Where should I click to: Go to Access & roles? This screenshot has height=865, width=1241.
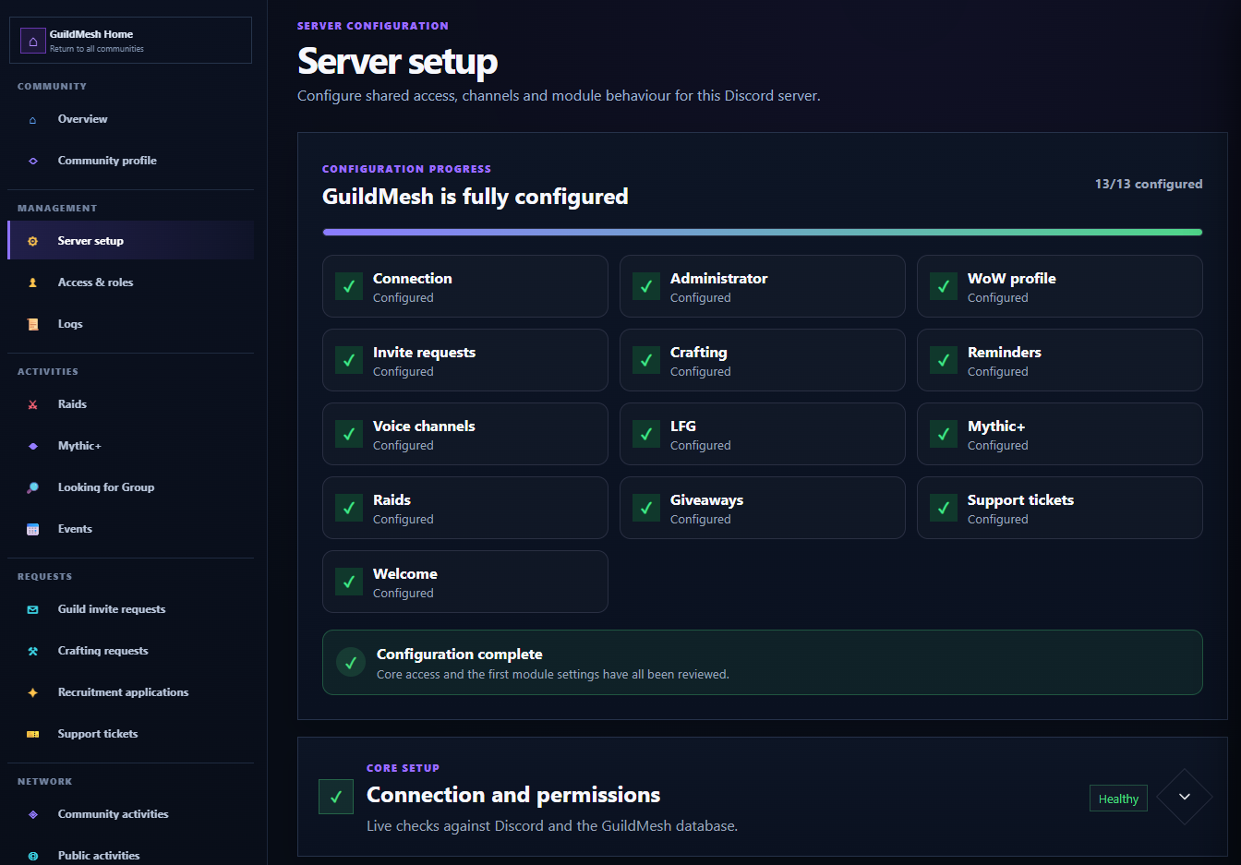[130, 282]
